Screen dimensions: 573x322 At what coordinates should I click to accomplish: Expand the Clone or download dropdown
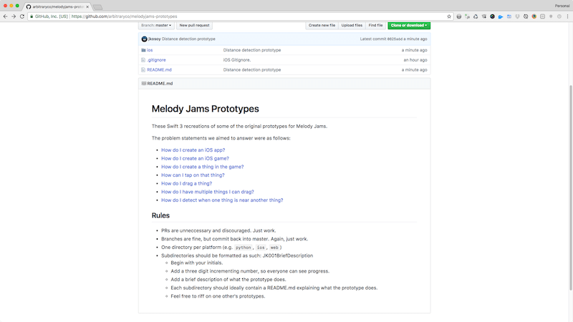(408, 25)
